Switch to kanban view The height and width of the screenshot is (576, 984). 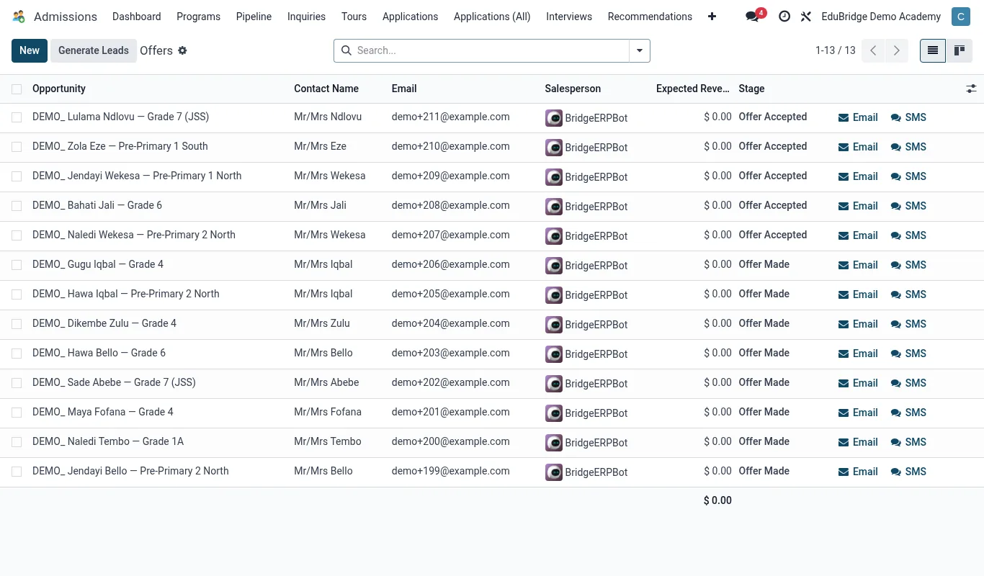click(960, 50)
